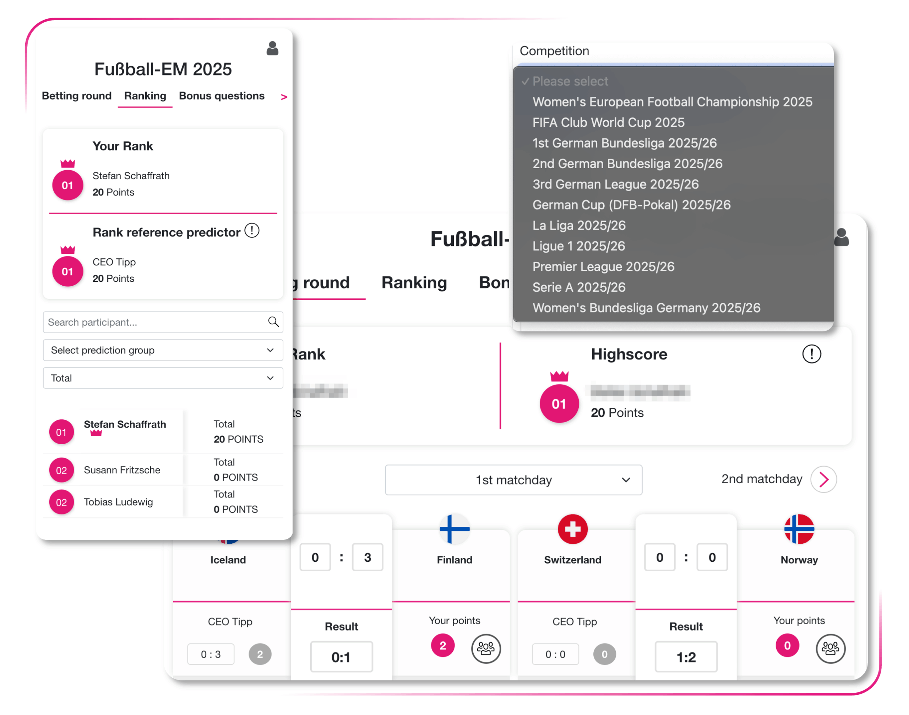
Task: Click Switzerland flag icon
Action: tap(573, 529)
